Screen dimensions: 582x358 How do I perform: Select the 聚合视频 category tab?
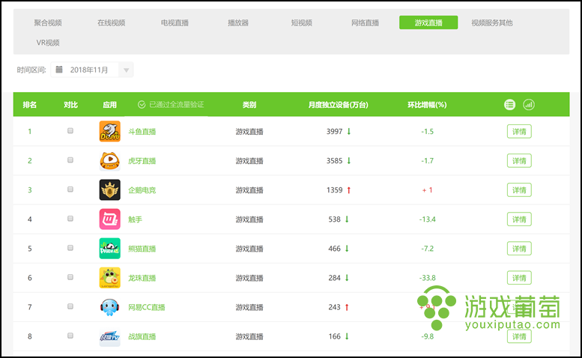click(x=48, y=22)
